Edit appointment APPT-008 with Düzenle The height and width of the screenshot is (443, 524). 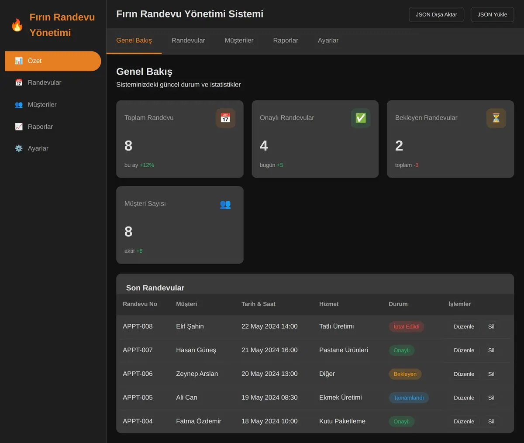(x=464, y=326)
